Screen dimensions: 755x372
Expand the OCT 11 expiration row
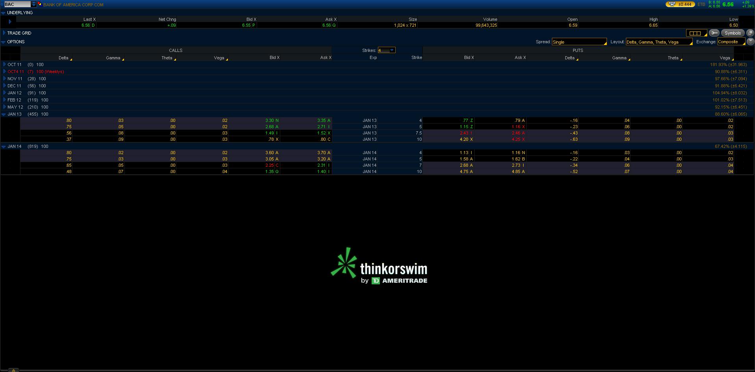click(x=4, y=64)
